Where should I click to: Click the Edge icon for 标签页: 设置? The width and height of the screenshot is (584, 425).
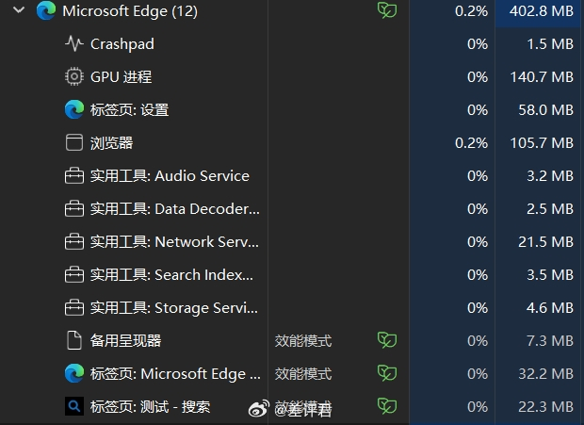(74, 109)
